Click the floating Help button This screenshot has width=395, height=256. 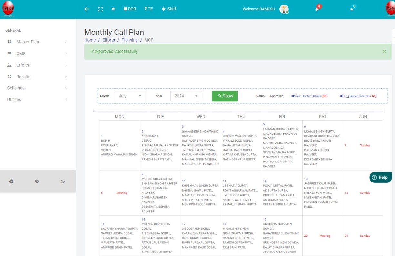coord(380,177)
